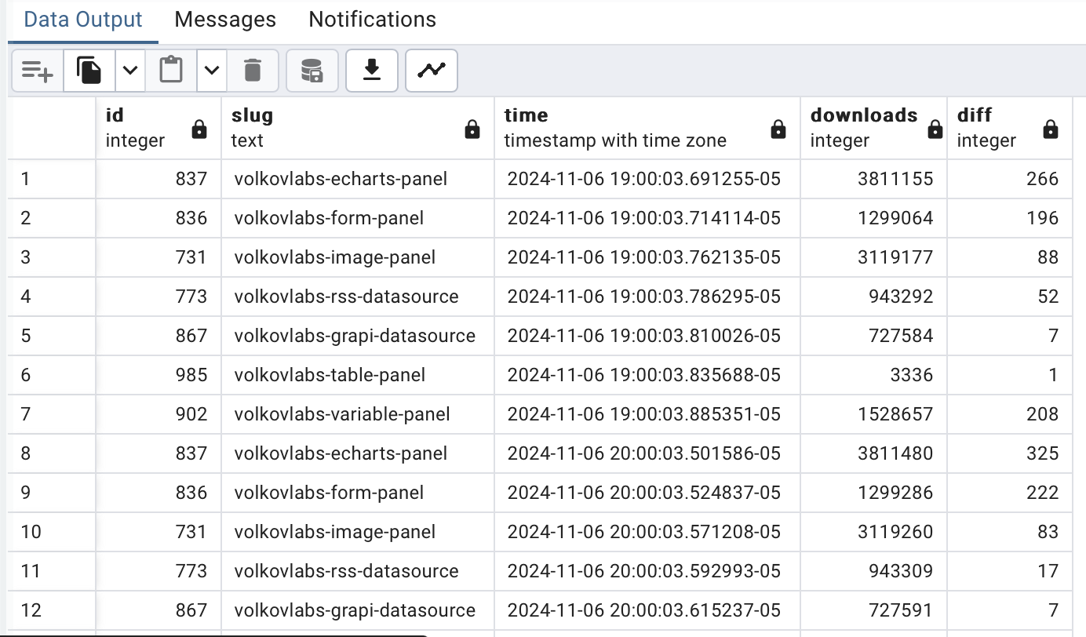This screenshot has height=637, width=1086.
Task: Select row number 3
Action: point(53,257)
